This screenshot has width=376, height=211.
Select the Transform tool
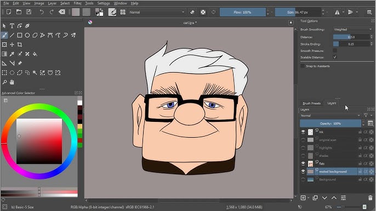[4, 45]
